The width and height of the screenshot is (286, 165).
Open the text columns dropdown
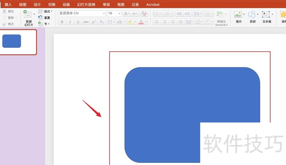(209, 14)
